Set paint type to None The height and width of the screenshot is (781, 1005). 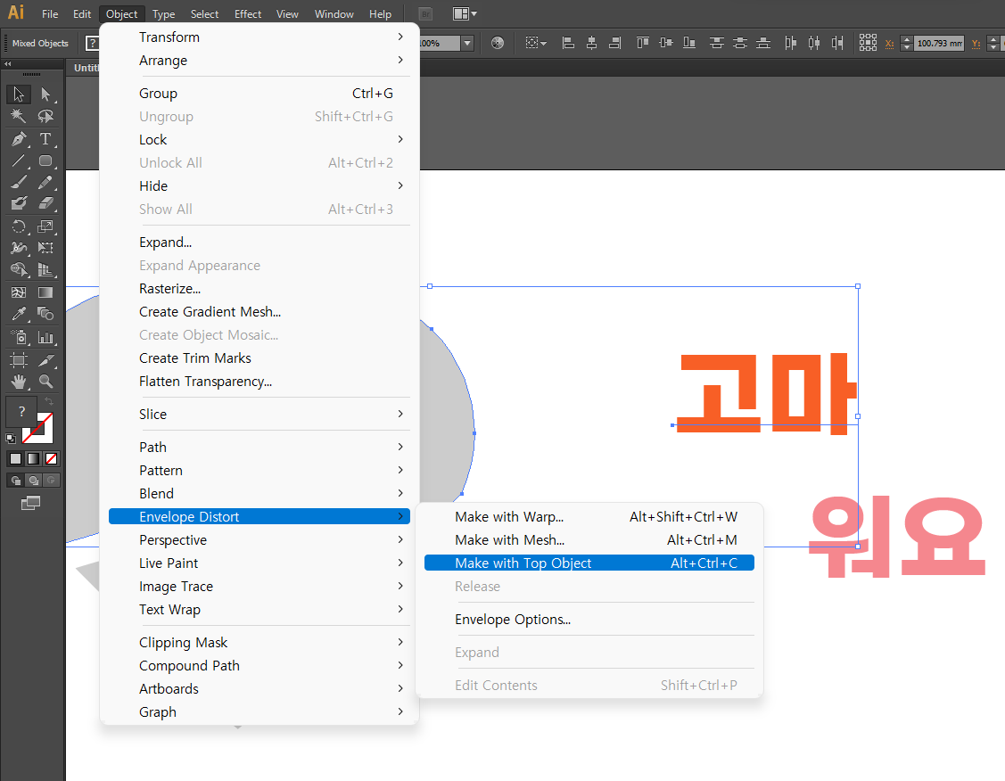tap(52, 459)
